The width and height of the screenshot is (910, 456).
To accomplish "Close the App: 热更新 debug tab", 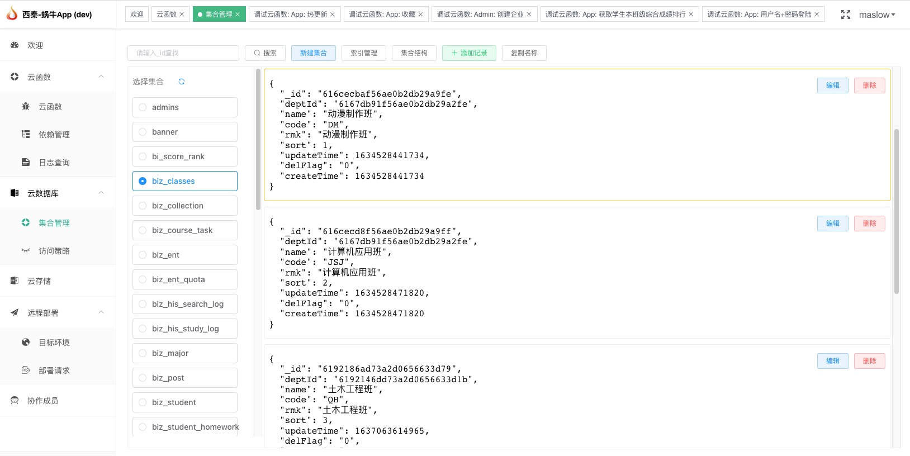I will point(333,15).
